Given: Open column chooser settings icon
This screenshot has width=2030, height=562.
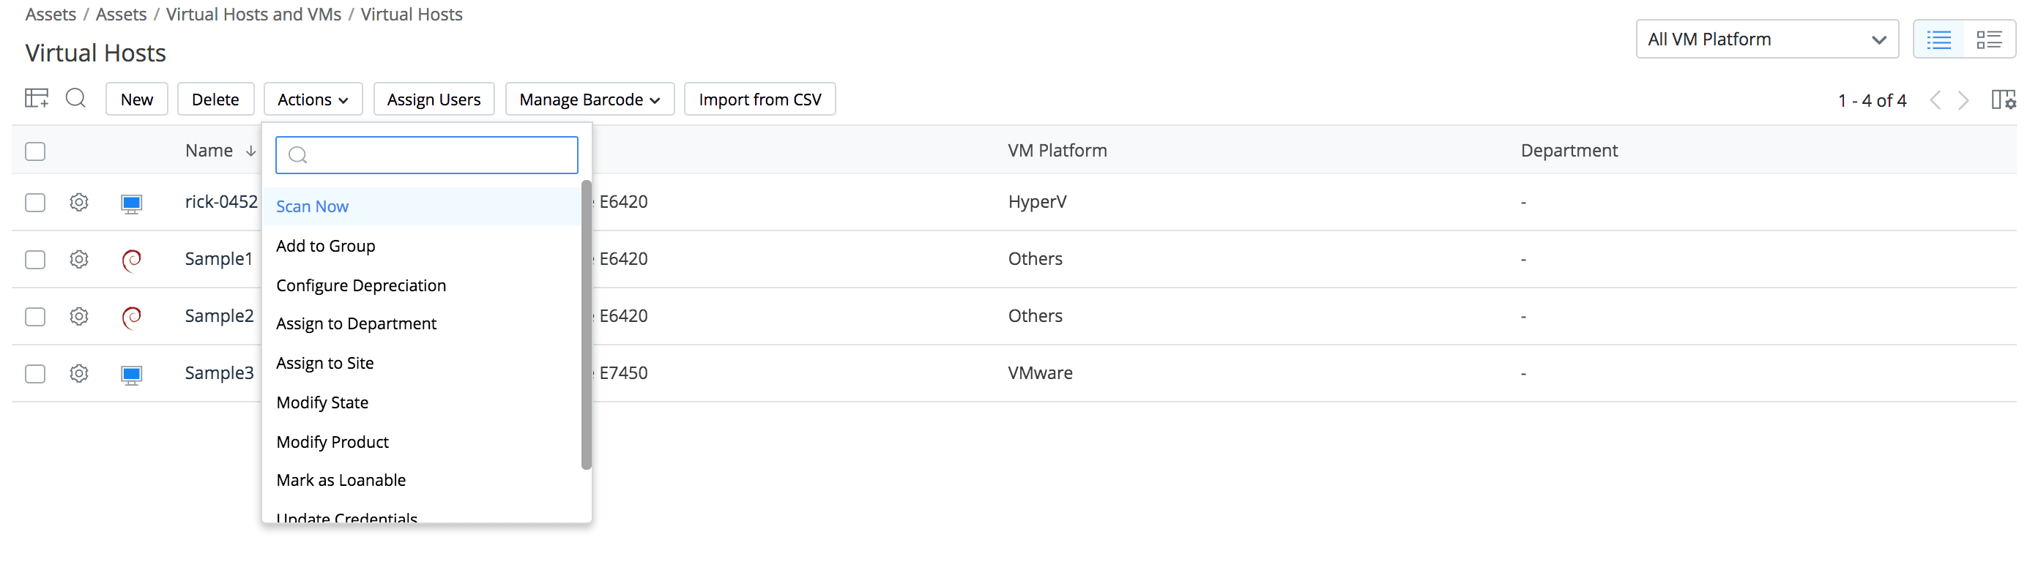Looking at the screenshot, I should coord(2002,100).
